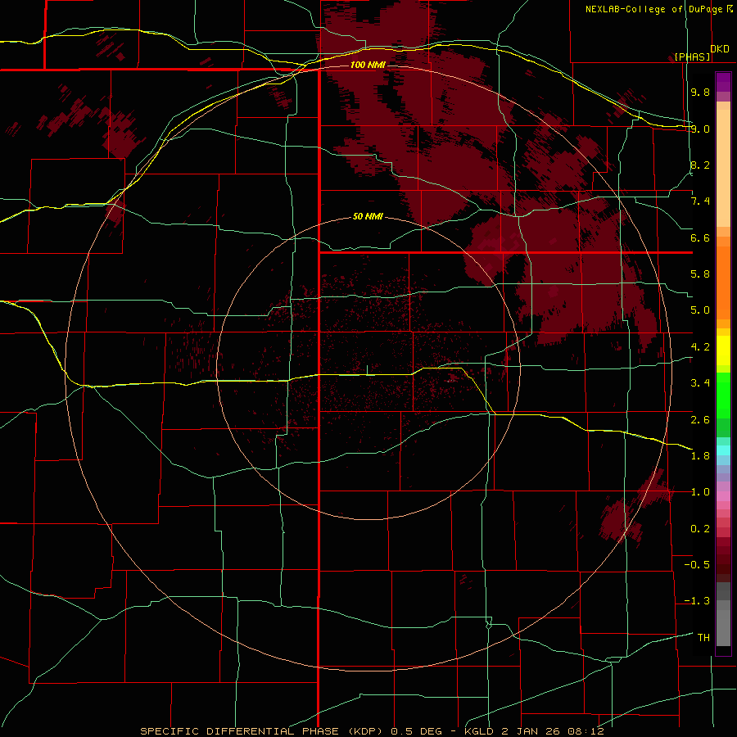Click the [PHAS] units label
The image size is (737, 737).
[692, 57]
